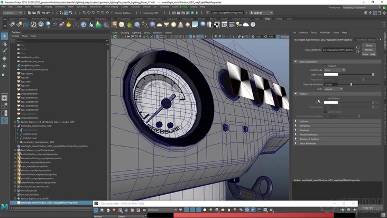Screen dimensions: 387x218
Task: Open the Mesh Tools menu
Action: tap(96, 7)
